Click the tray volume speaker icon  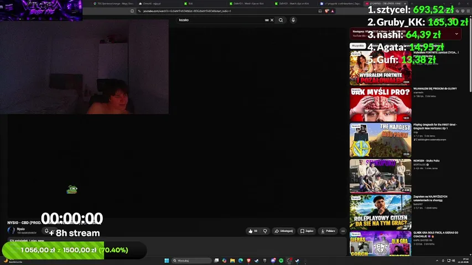453,261
